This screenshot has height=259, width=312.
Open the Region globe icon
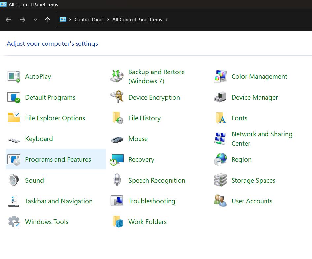click(220, 159)
